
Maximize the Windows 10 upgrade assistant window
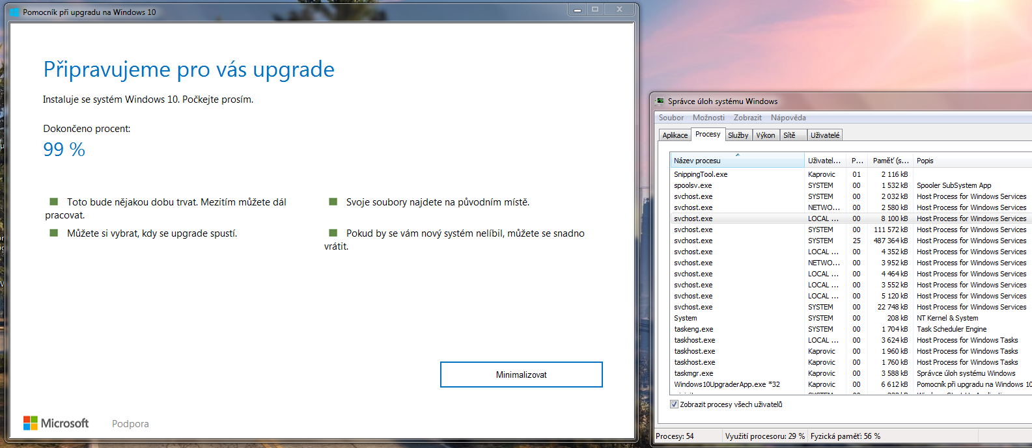click(594, 9)
